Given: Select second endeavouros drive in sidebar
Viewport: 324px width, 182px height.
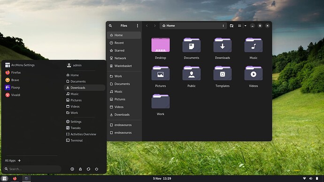Looking at the screenshot, I should (124, 132).
